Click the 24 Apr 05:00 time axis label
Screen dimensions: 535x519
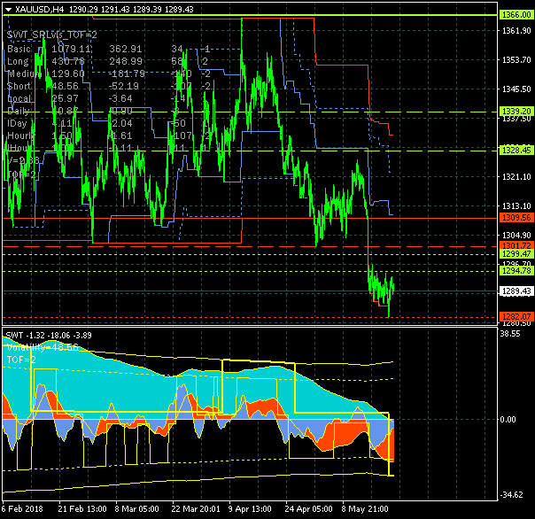click(x=308, y=509)
